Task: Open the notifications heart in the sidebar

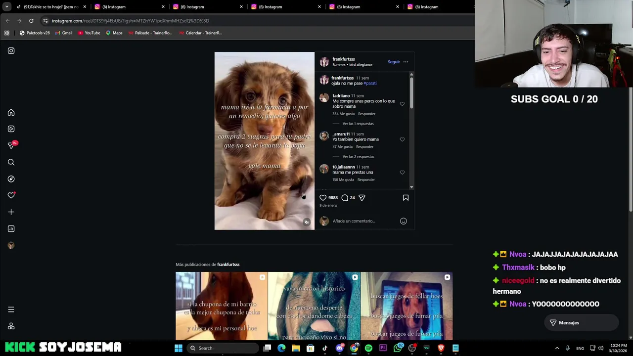Action: pos(11,195)
